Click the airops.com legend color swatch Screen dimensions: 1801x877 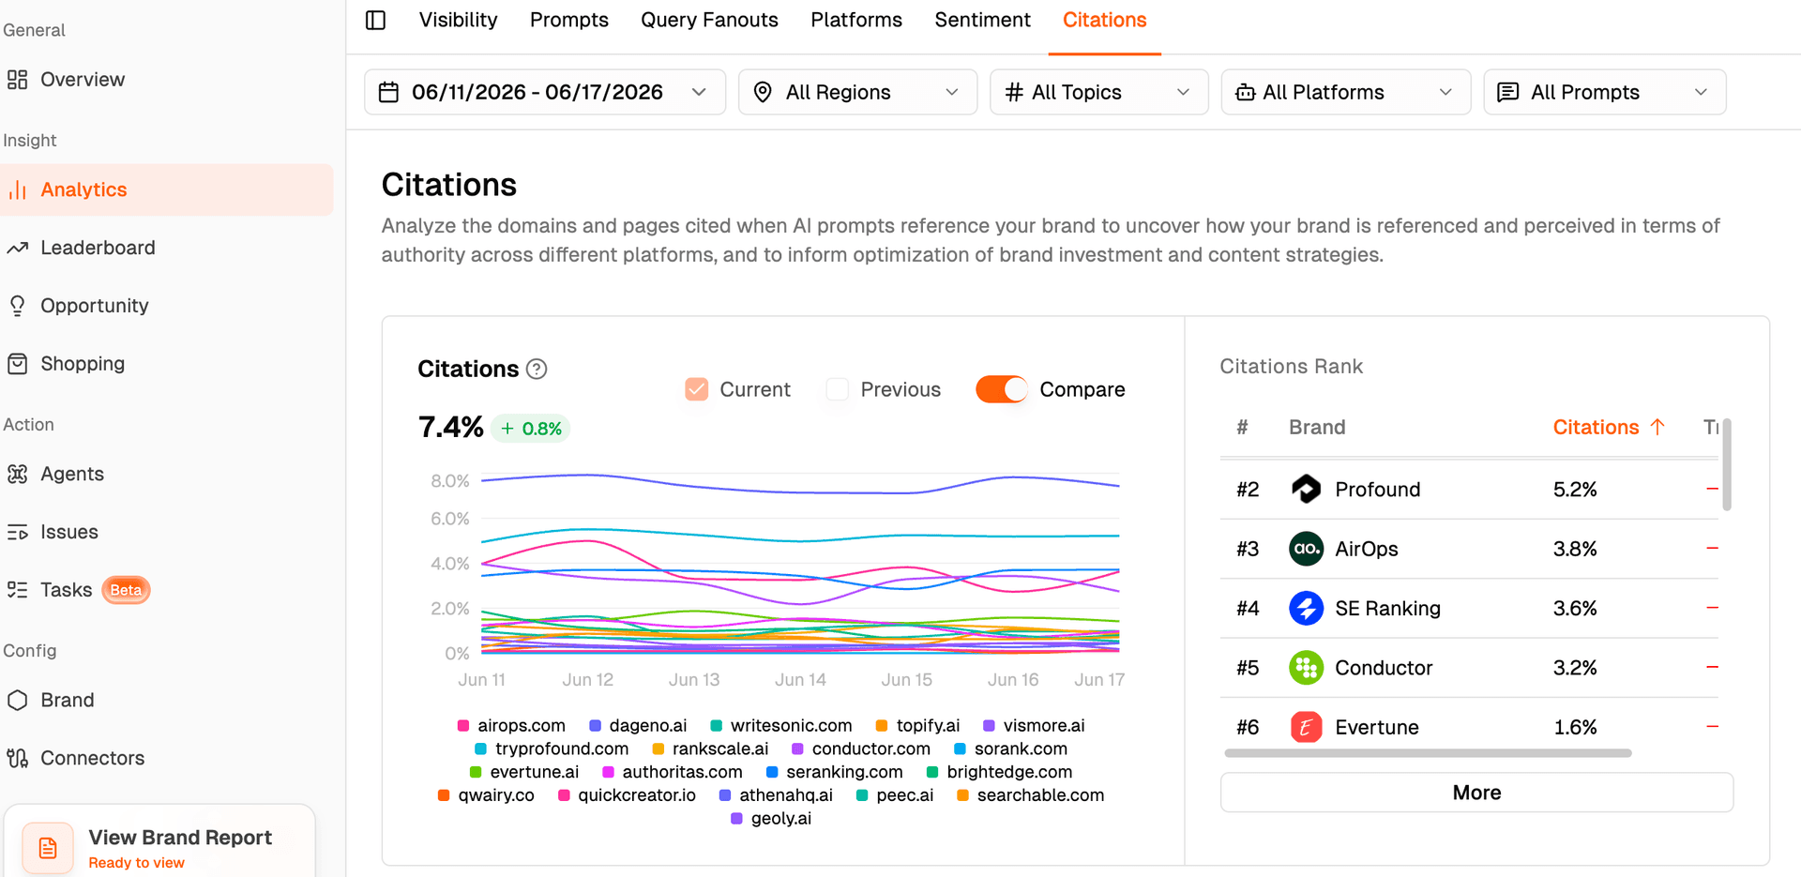tap(463, 726)
